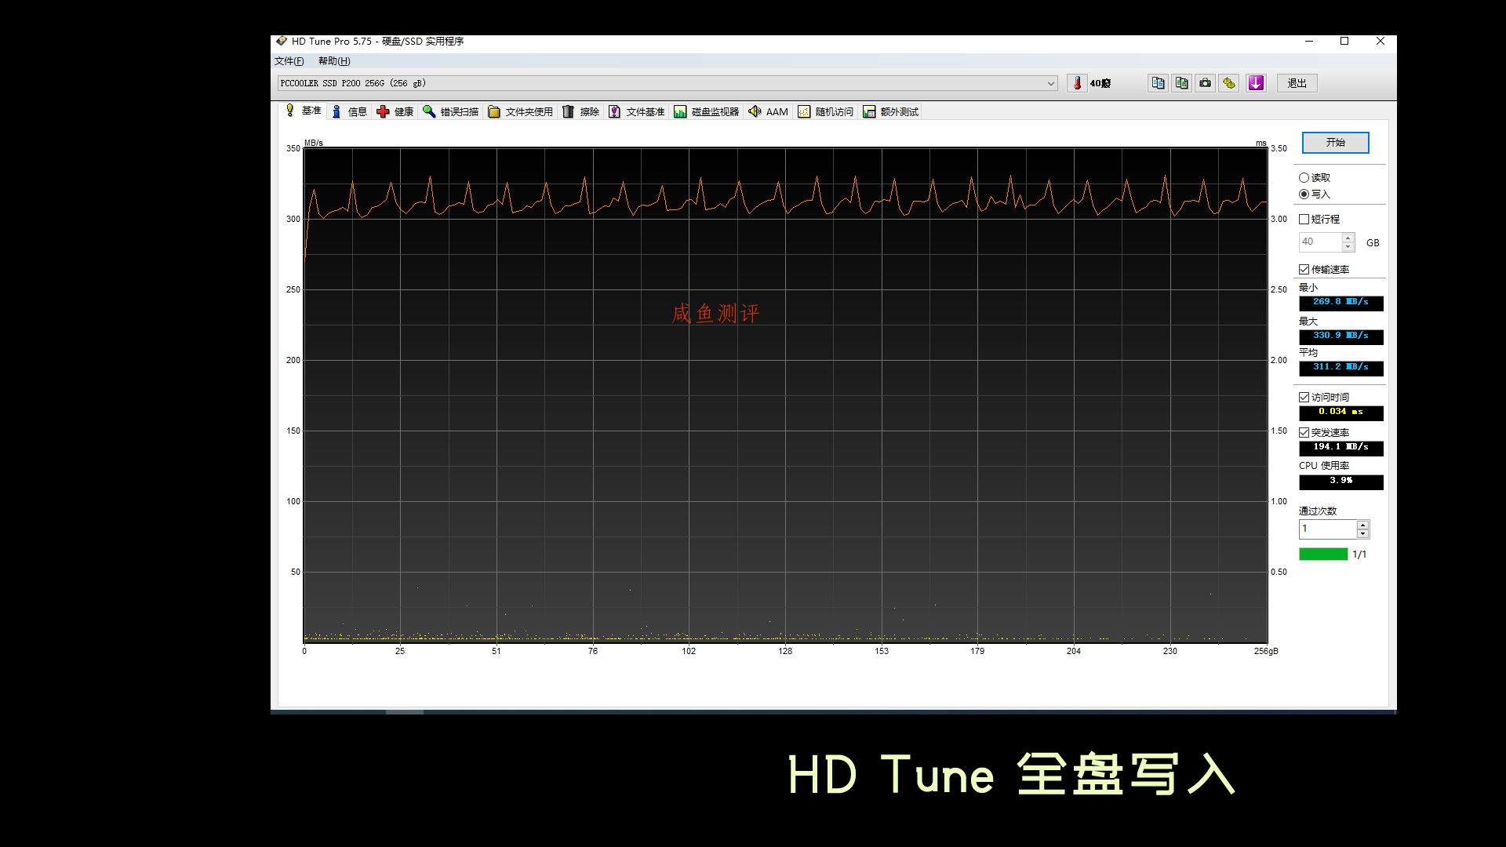Viewport: 1506px width, 847px height.
Task: Open the 额外测试 tab
Action: tap(891, 112)
